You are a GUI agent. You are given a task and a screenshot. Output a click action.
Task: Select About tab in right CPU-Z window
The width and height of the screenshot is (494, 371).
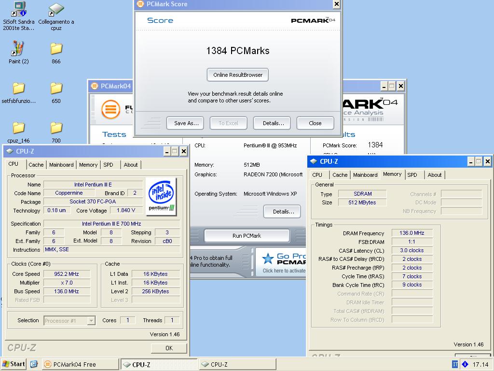435,175
